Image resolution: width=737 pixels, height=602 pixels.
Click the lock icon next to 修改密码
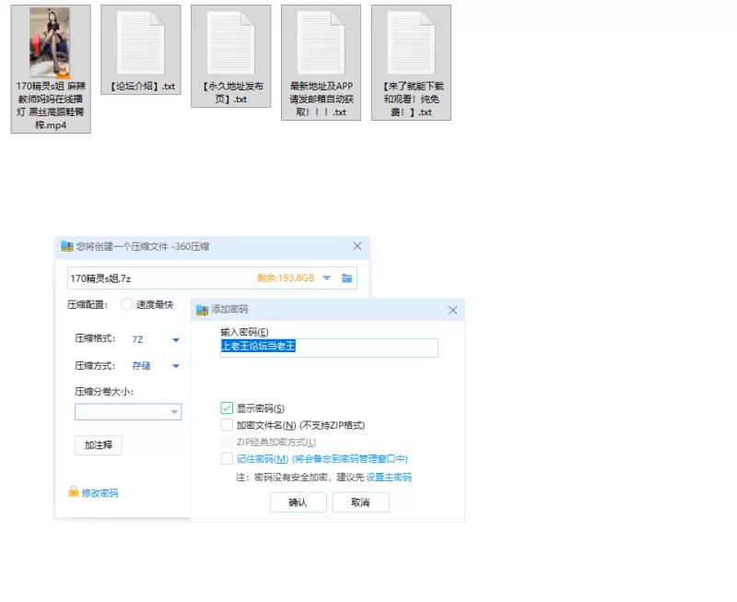pyautogui.click(x=74, y=492)
